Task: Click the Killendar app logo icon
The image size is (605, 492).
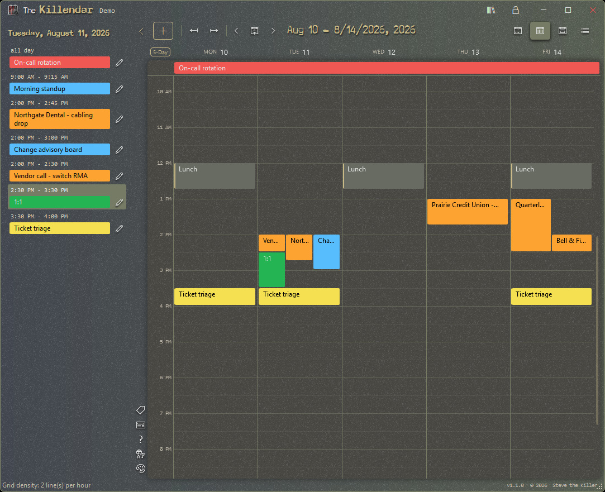Action: click(13, 10)
